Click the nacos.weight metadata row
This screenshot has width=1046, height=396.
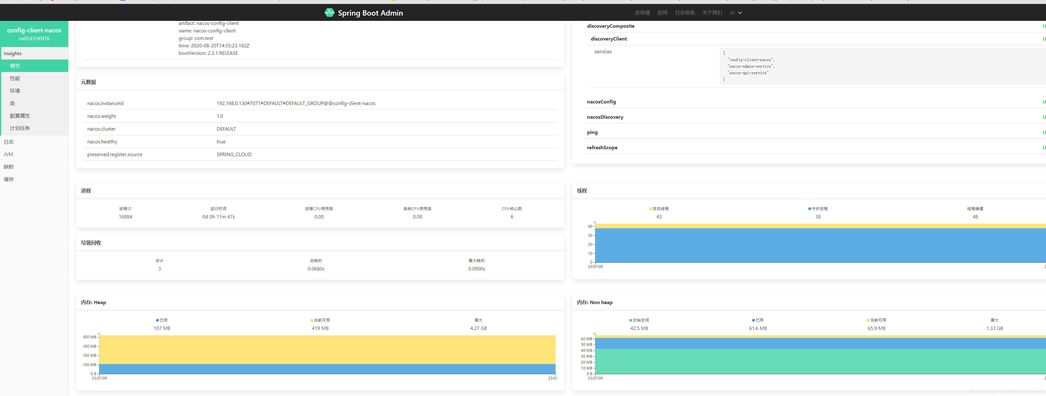pyautogui.click(x=320, y=116)
